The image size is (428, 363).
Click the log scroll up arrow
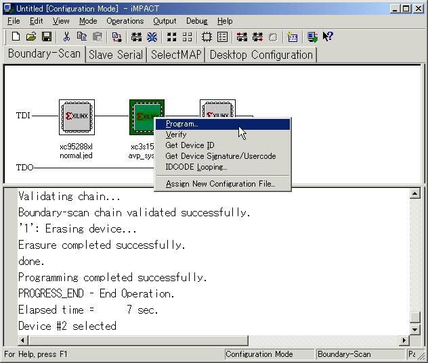coord(415,194)
